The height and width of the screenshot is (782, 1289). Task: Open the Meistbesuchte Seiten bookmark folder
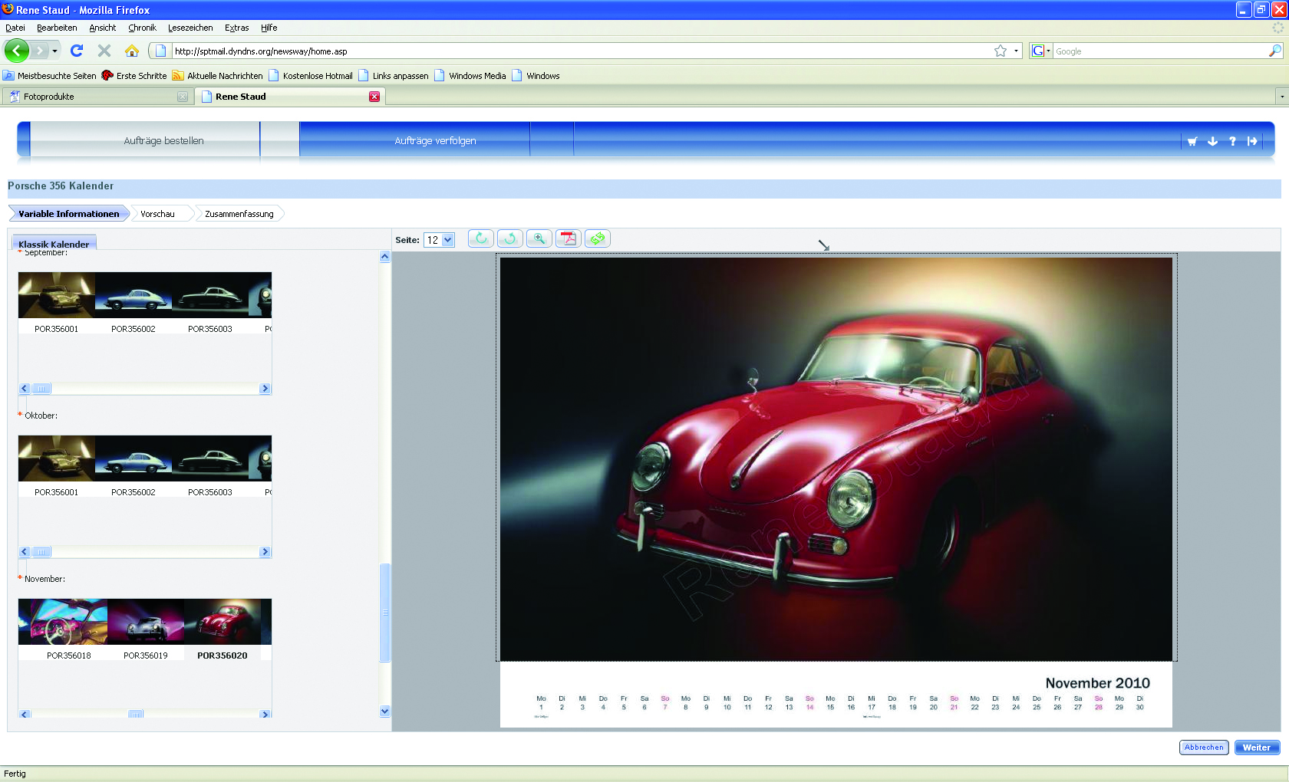(50, 76)
